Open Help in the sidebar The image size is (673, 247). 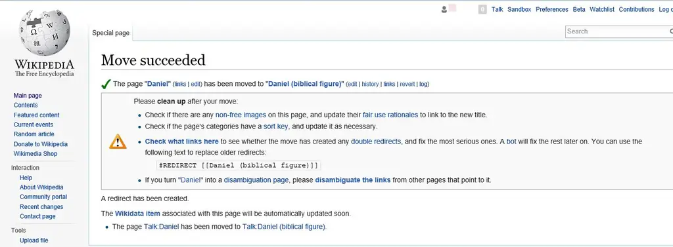click(26, 178)
